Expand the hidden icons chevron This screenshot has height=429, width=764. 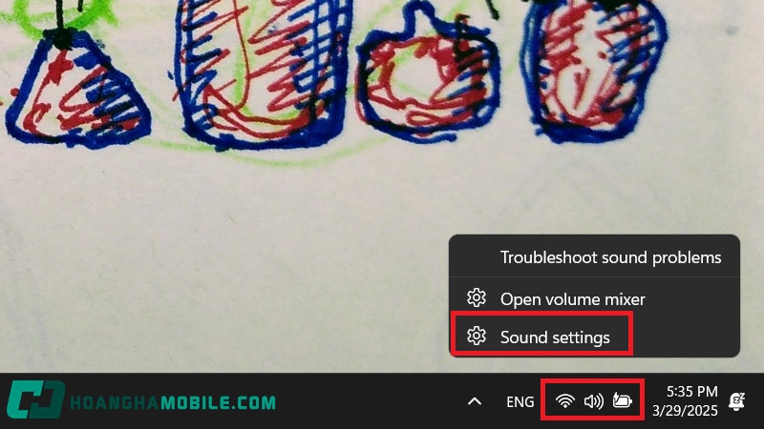475,401
